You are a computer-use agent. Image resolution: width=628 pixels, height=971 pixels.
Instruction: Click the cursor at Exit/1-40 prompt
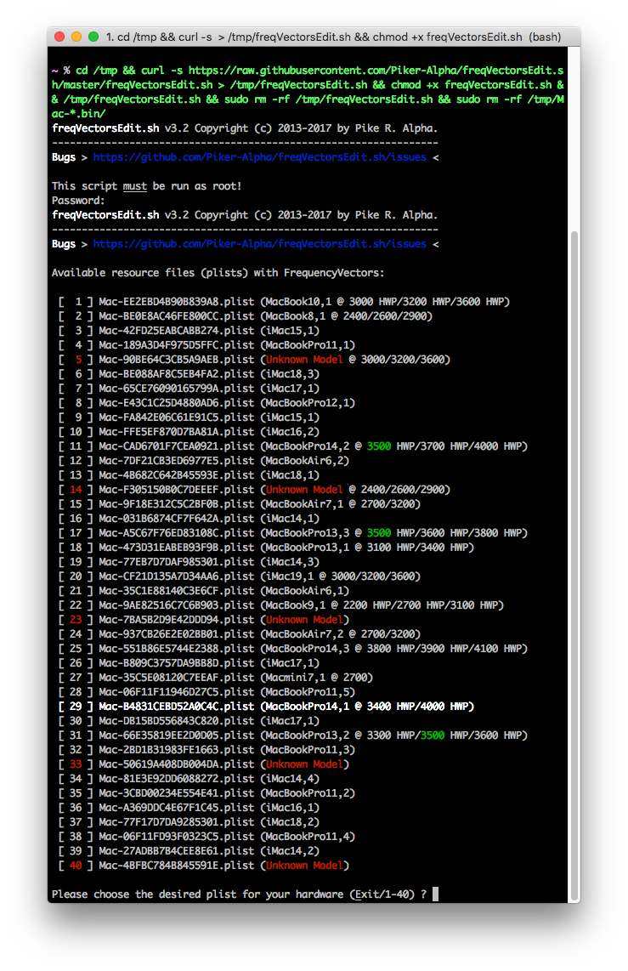click(436, 894)
